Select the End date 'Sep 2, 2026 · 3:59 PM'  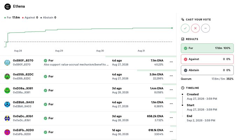(x=201, y=120)
